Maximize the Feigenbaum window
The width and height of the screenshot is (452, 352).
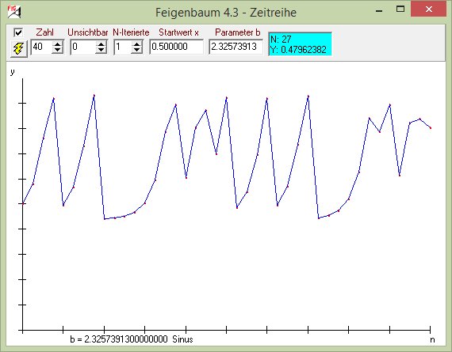click(x=400, y=9)
